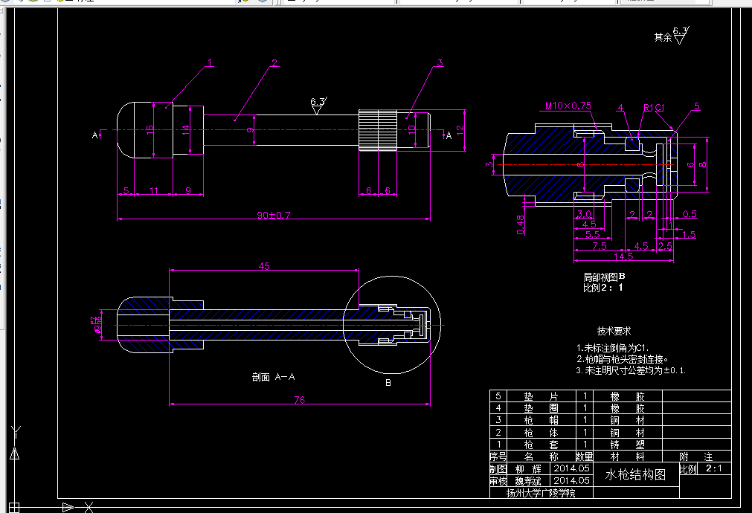Image resolution: width=752 pixels, height=513 pixels.
Task: Click the 扬州大学广陵学院 school name
Action: tap(541, 493)
